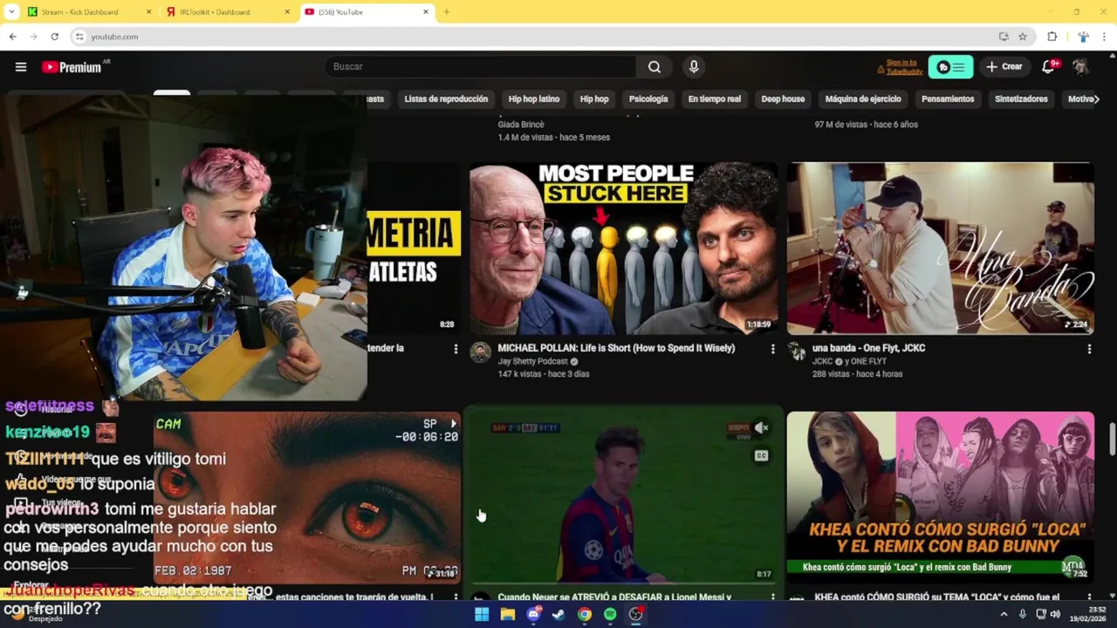This screenshot has height=628, width=1117.
Task: Bookmark this page with the star icon
Action: click(1023, 37)
